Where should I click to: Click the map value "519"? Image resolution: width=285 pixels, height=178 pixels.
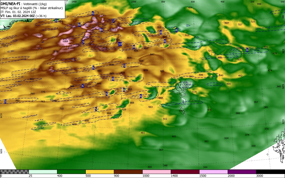194,92
